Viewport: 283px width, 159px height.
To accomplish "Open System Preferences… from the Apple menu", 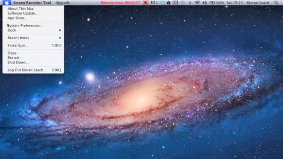I will pyautogui.click(x=33, y=26).
